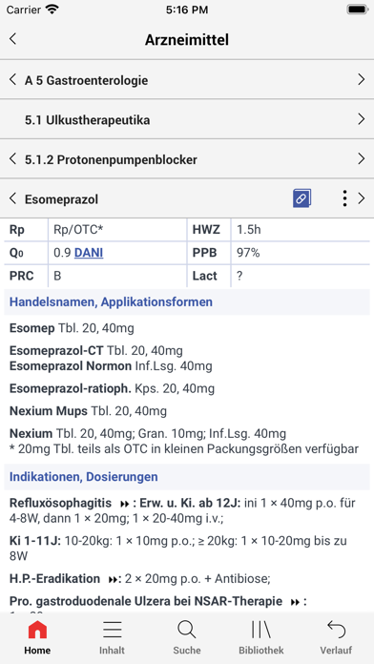Tap the Indikationen, Dosierungen section header
The image size is (374, 664).
pyautogui.click(x=83, y=476)
